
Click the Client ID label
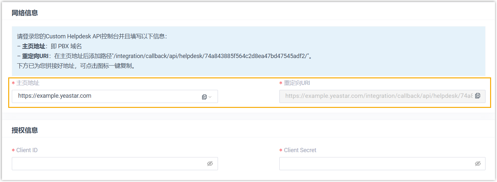click(x=27, y=150)
